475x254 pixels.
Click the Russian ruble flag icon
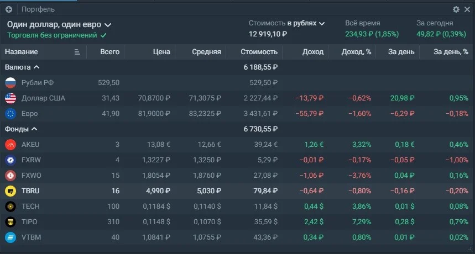tap(11, 83)
